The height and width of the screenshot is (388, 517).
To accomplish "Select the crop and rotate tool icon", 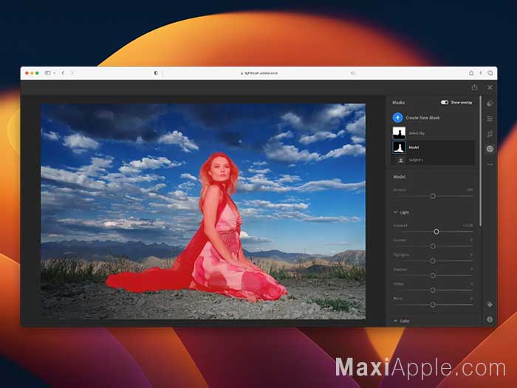I will 490,134.
